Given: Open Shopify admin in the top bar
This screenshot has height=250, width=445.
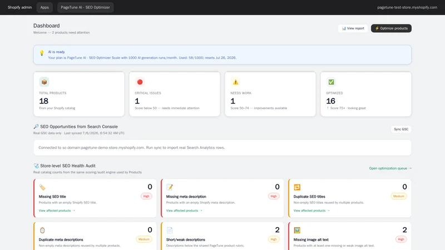Looking at the screenshot, I should (19, 7).
